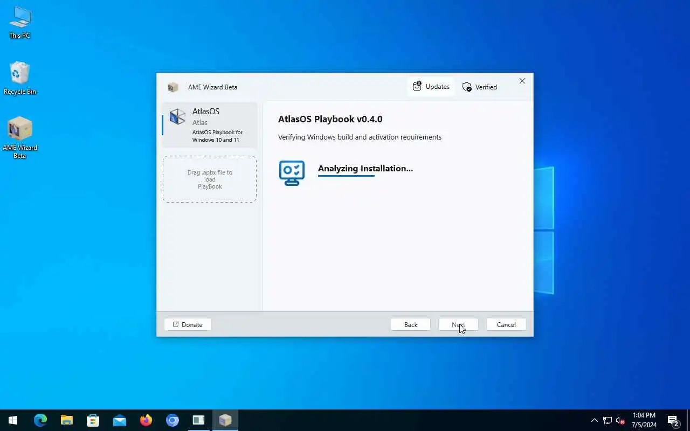Screen dimensions: 690x431
Task: Select This PC desktop icon
Action: [20, 23]
